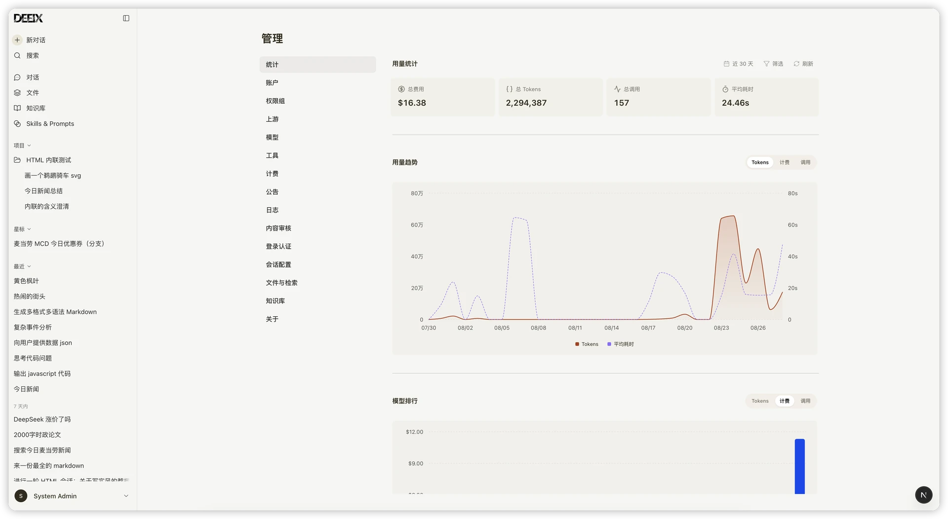
Task: Click the stopwatch icon on 平均耗时 card
Action: pyautogui.click(x=725, y=89)
